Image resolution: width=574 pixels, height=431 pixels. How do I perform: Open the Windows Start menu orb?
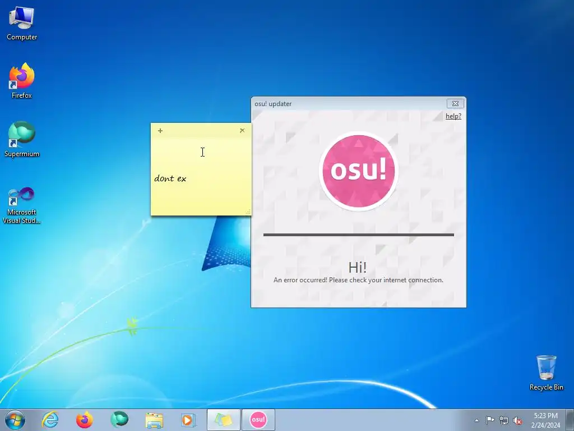click(15, 420)
